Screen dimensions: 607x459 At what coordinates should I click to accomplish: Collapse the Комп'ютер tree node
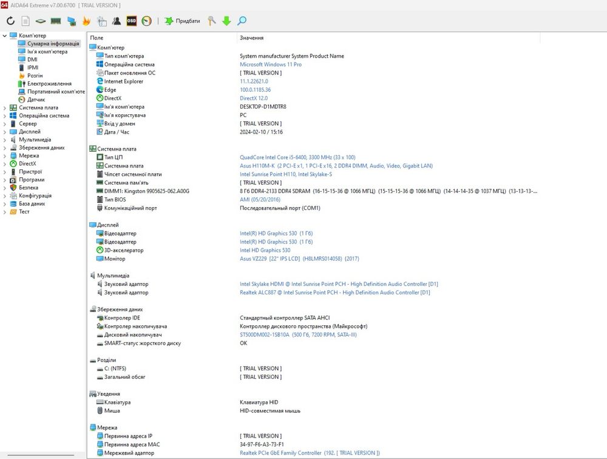tap(5, 36)
